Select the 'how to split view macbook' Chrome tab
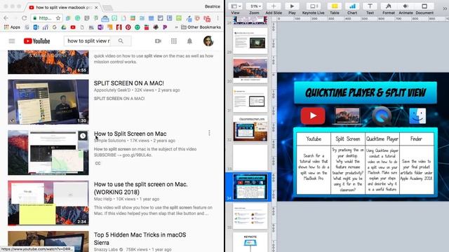The image size is (449, 252). [64, 8]
